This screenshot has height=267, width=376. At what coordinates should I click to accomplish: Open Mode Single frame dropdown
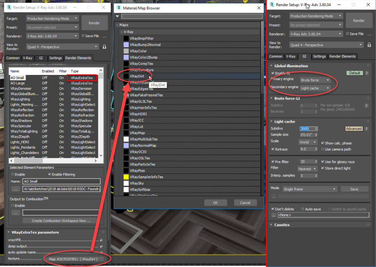tap(309, 189)
